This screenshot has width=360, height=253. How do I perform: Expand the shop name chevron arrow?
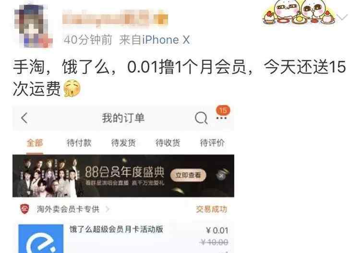(107, 209)
